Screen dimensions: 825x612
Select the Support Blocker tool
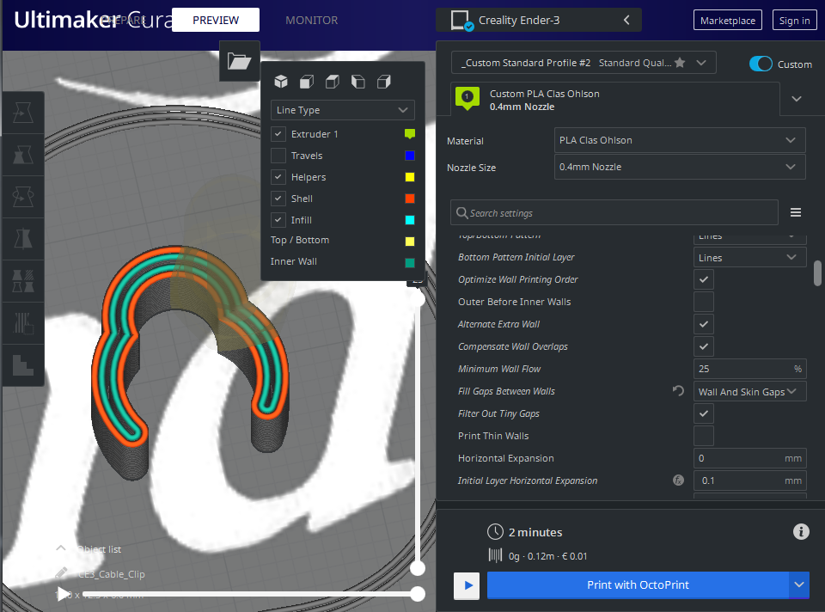(23, 323)
